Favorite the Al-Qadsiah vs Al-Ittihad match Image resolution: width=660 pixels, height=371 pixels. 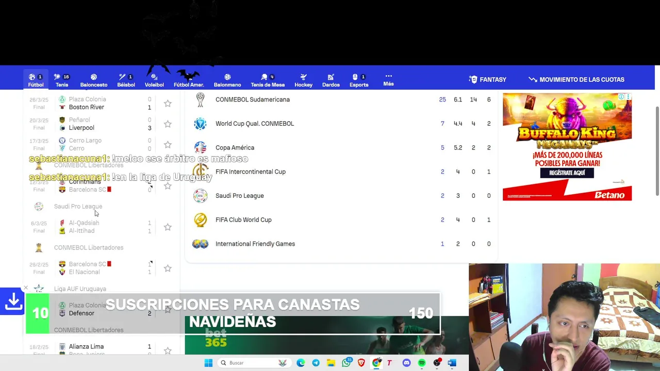coord(168,227)
